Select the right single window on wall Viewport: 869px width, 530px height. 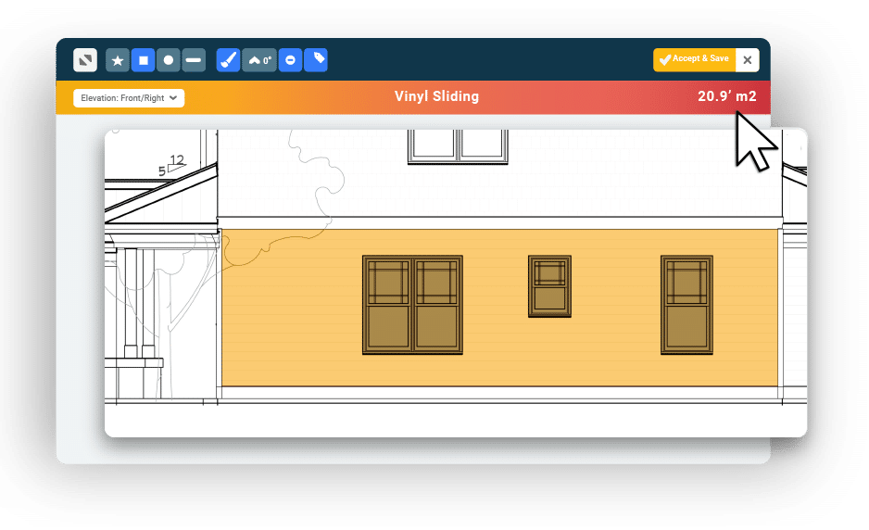pos(686,305)
